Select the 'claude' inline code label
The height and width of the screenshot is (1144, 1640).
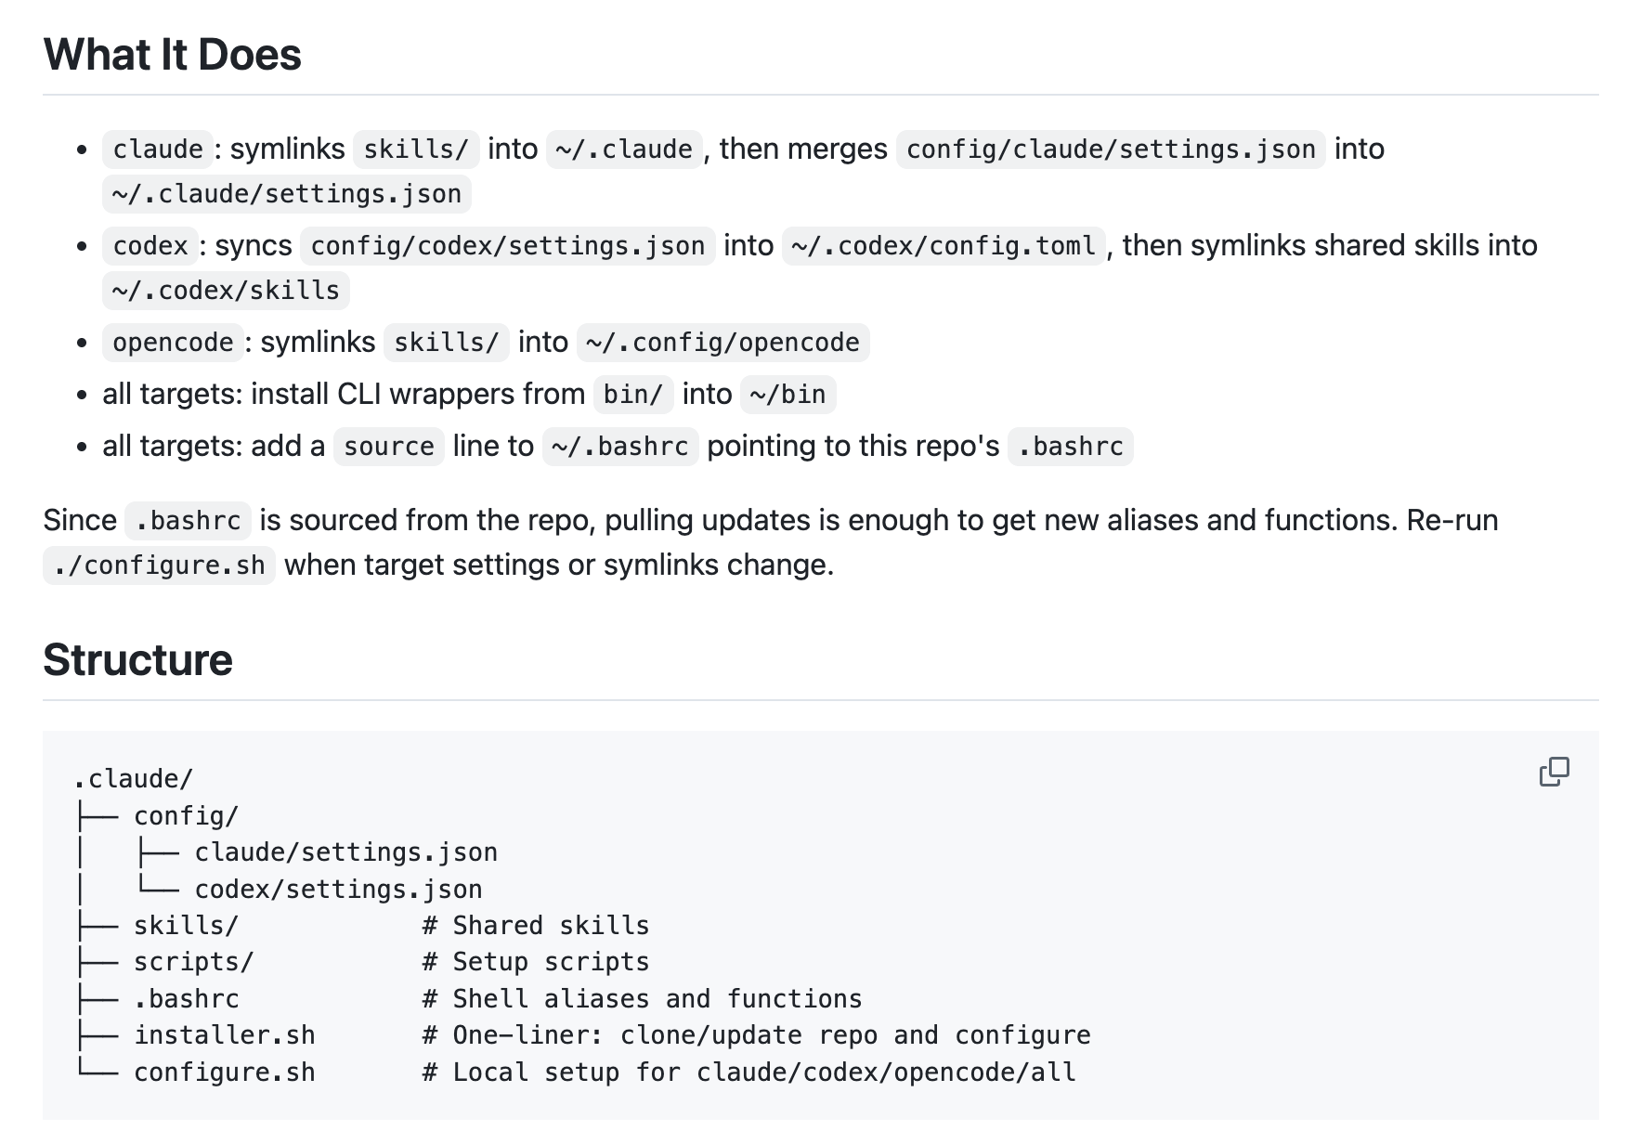click(158, 149)
